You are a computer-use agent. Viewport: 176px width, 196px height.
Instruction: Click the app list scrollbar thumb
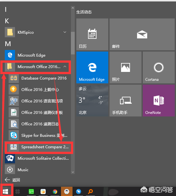point(73,43)
